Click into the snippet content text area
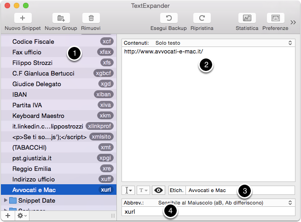 point(208,114)
